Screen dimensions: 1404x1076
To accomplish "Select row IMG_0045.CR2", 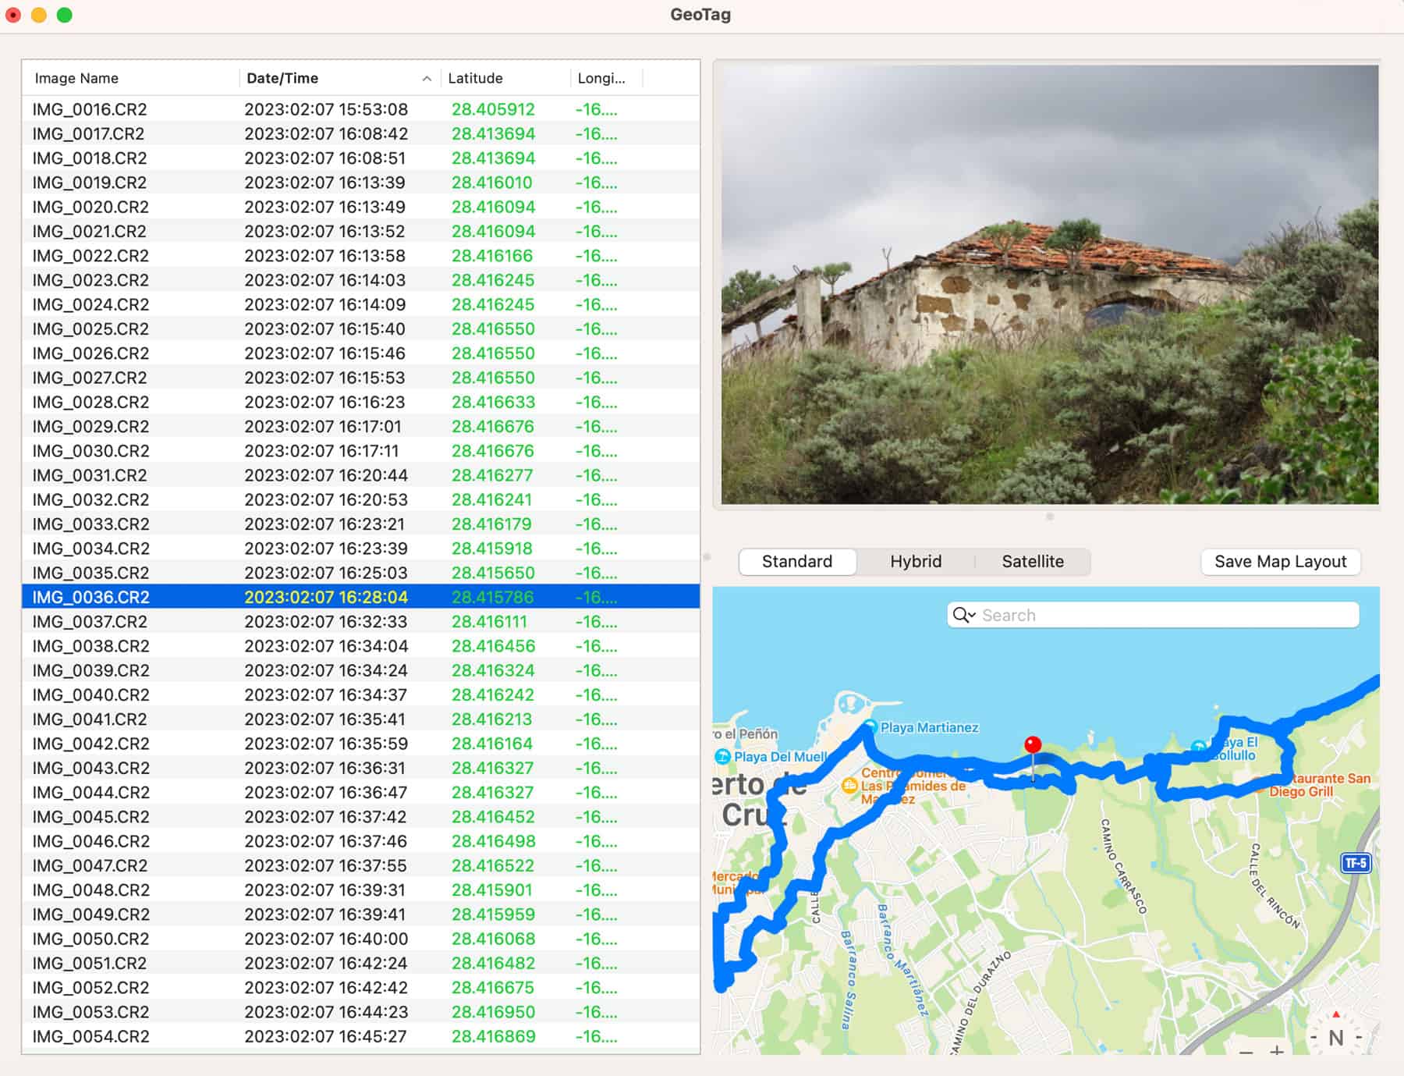I will point(360,816).
